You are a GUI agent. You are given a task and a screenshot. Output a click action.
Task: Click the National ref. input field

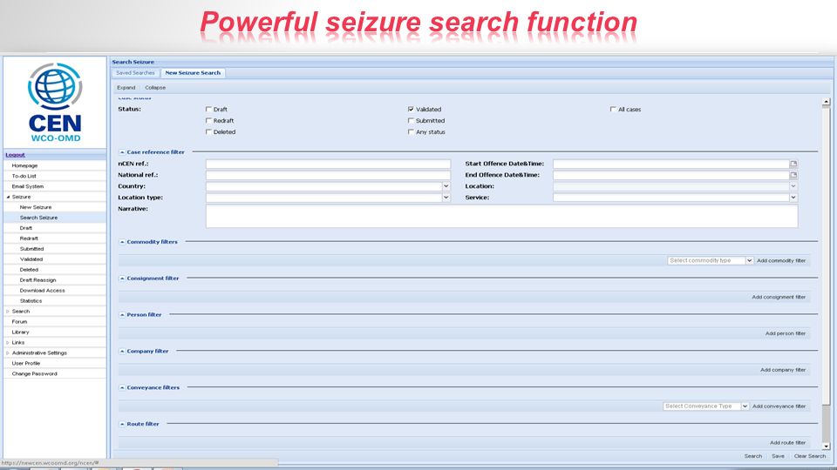[x=329, y=175]
